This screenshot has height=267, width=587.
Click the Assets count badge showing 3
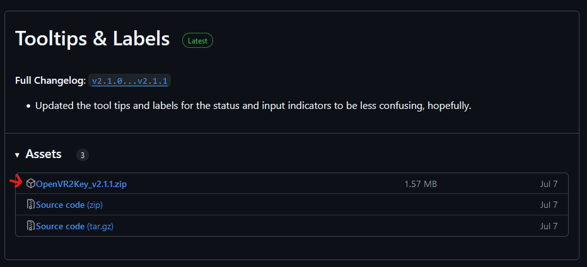click(x=83, y=154)
